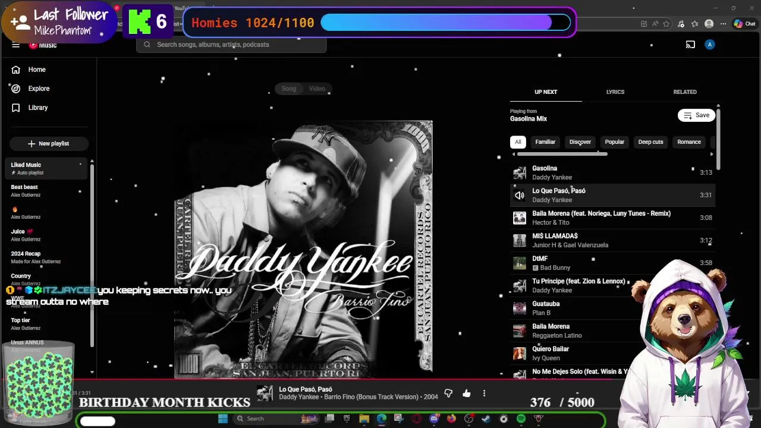
Task: Open the YouTube Music hamburger menu
Action: (16, 45)
